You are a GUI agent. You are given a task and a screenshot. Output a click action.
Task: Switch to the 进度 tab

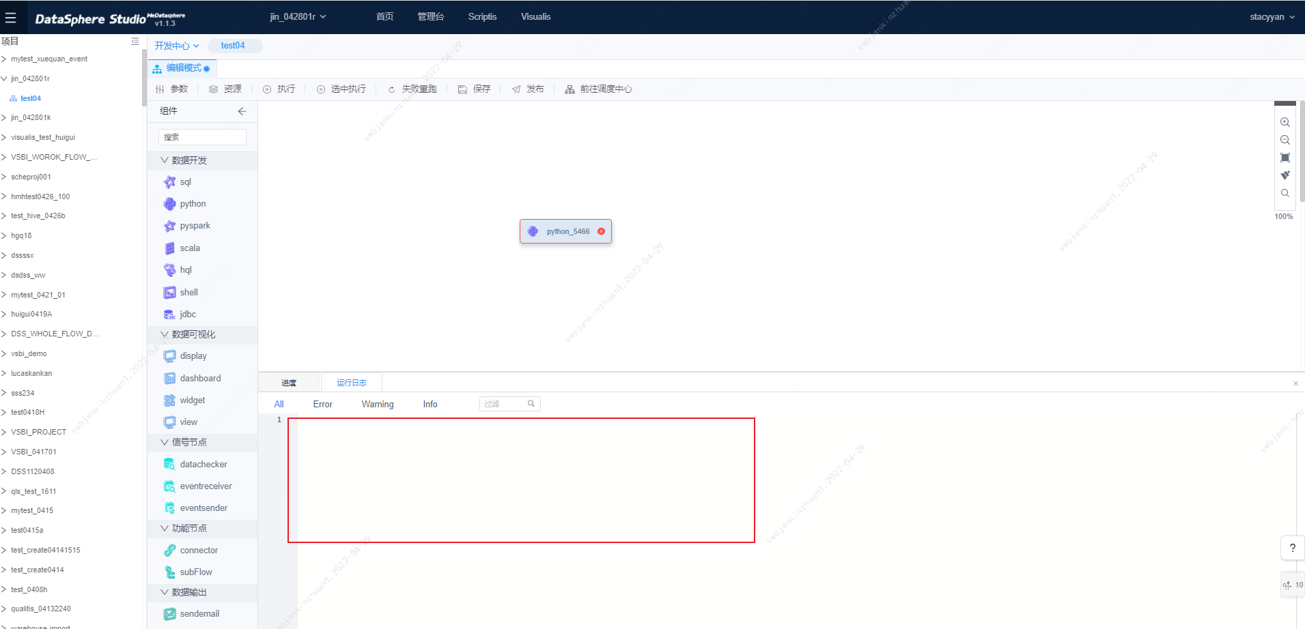(289, 383)
